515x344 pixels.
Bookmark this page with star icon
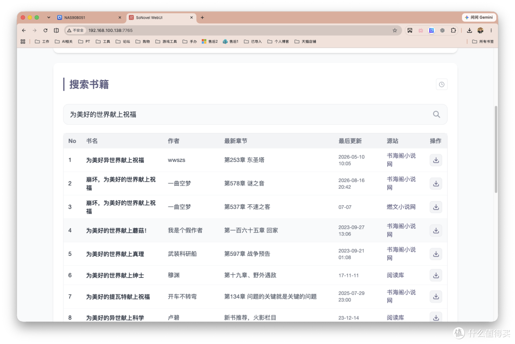tap(394, 30)
